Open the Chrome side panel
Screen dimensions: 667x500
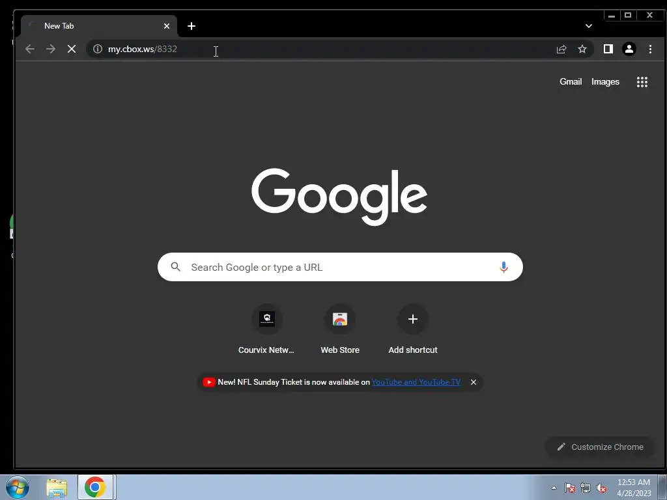(608, 49)
